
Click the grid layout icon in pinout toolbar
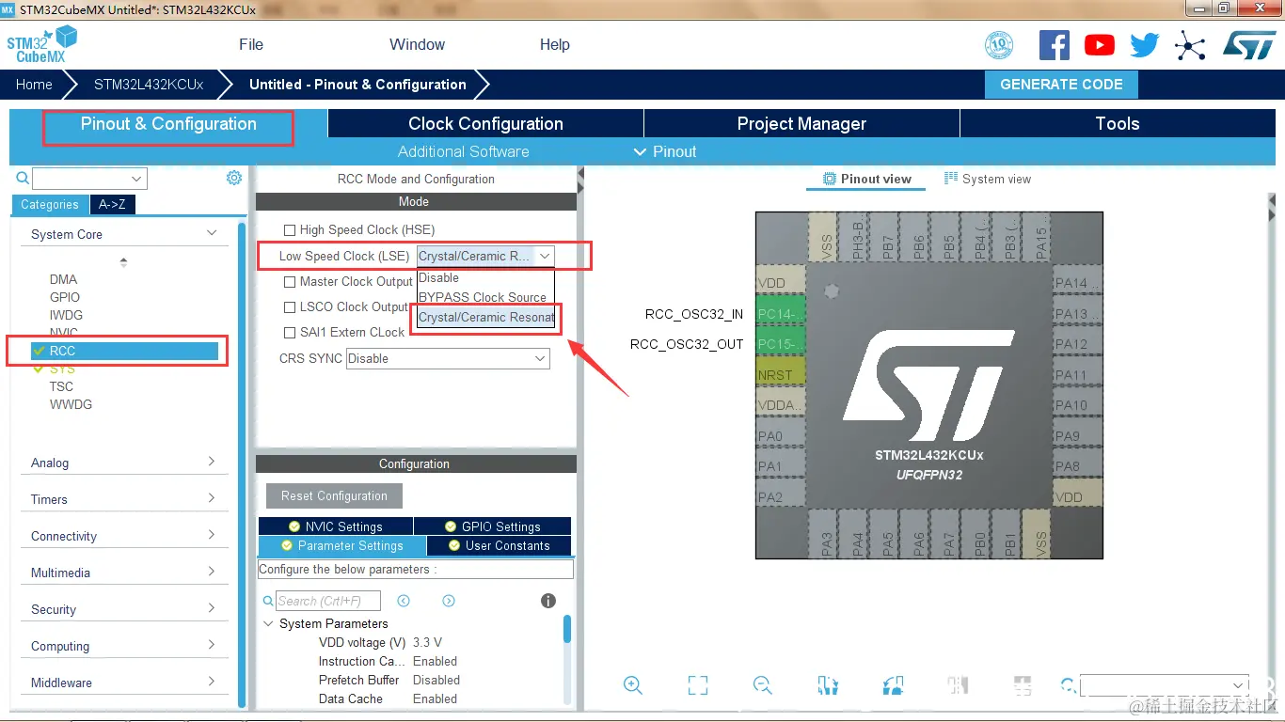tap(1023, 685)
